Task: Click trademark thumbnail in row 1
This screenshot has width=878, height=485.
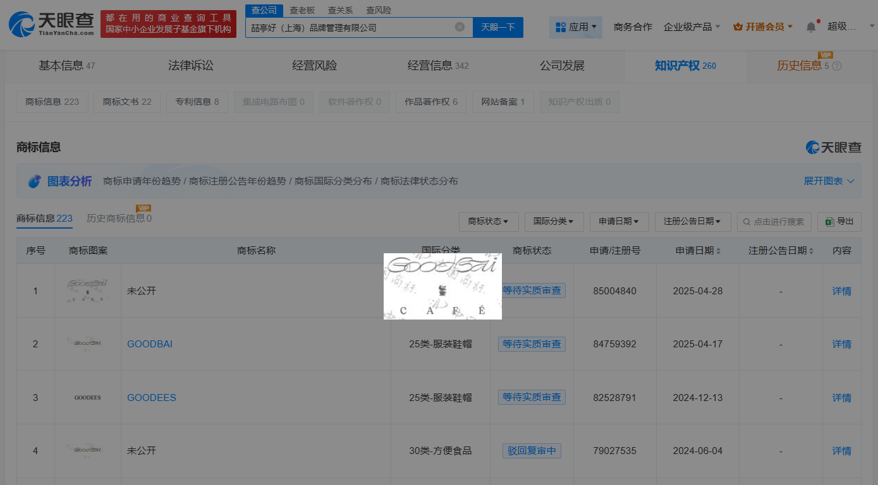Action: pyautogui.click(x=88, y=290)
